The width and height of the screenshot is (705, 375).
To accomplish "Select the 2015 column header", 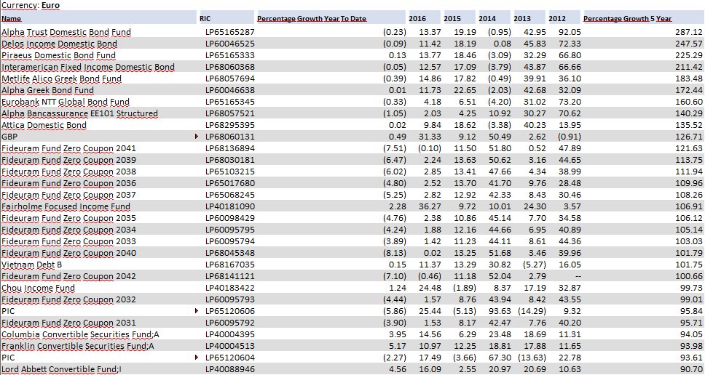I will click(x=460, y=19).
